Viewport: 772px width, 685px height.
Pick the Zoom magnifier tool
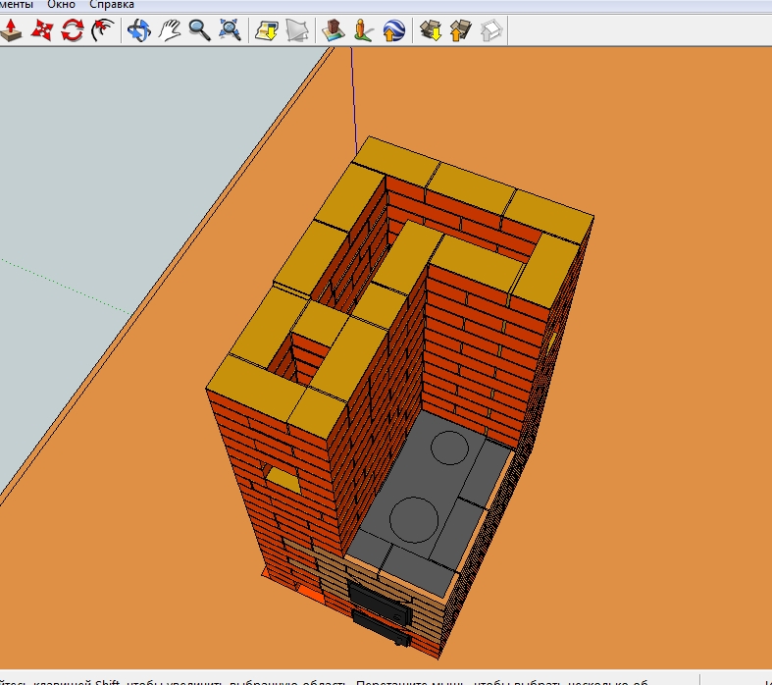[200, 30]
